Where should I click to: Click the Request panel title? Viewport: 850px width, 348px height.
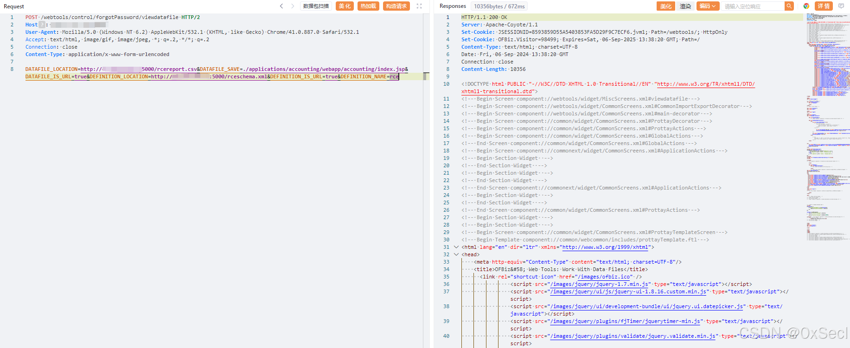[x=14, y=6]
